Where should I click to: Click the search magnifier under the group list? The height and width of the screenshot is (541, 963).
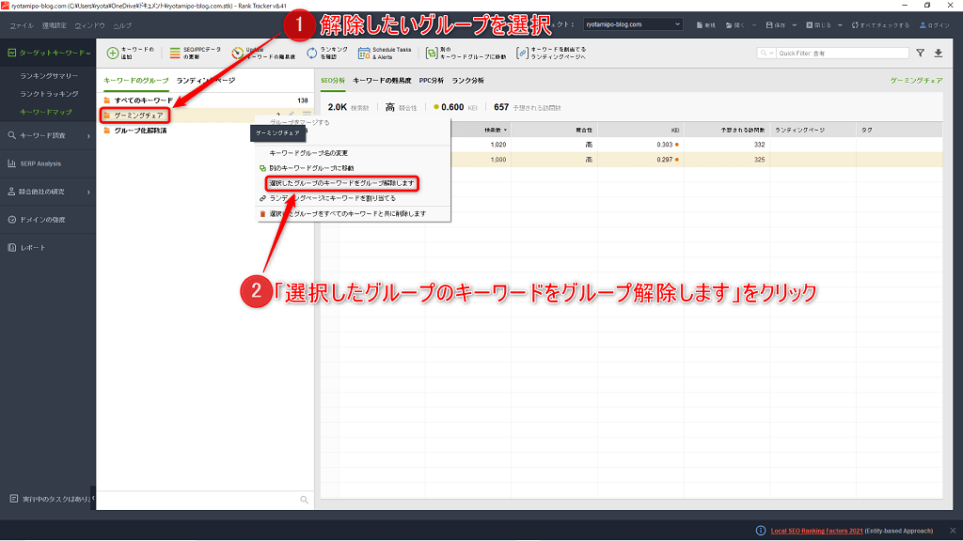pos(304,500)
